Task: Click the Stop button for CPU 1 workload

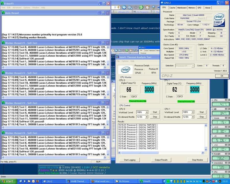Action: coord(202,117)
